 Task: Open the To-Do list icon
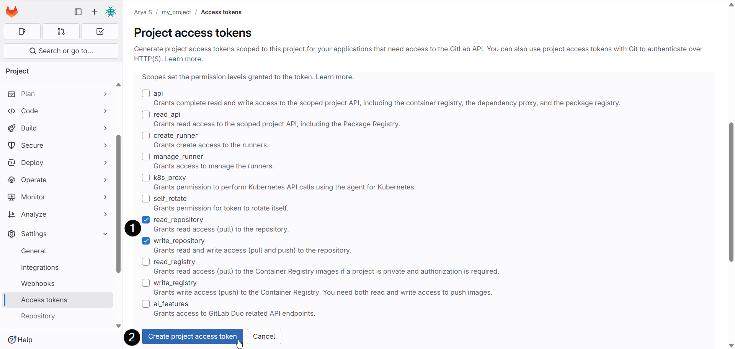pos(99,31)
